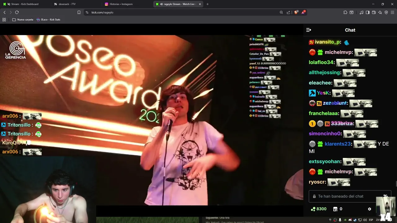Open the zoom magnifier icon in address bar
Viewport: 397px width, 223px height.
click(281, 12)
